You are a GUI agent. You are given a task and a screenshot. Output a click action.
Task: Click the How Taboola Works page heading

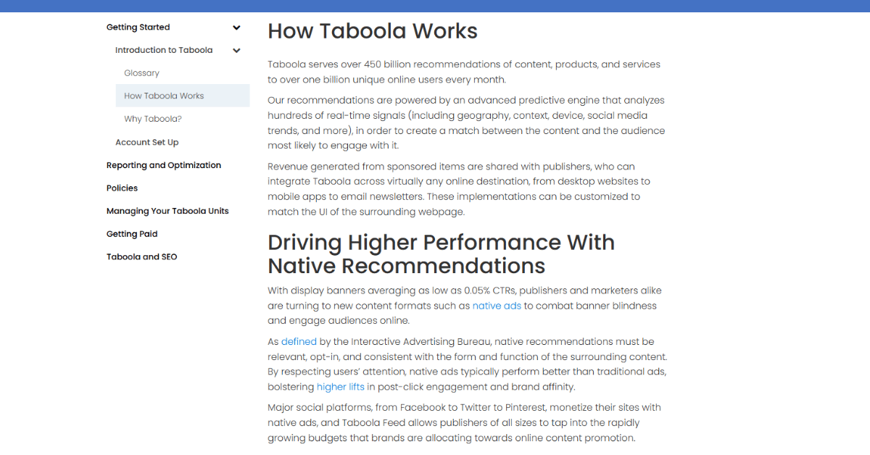tap(373, 31)
